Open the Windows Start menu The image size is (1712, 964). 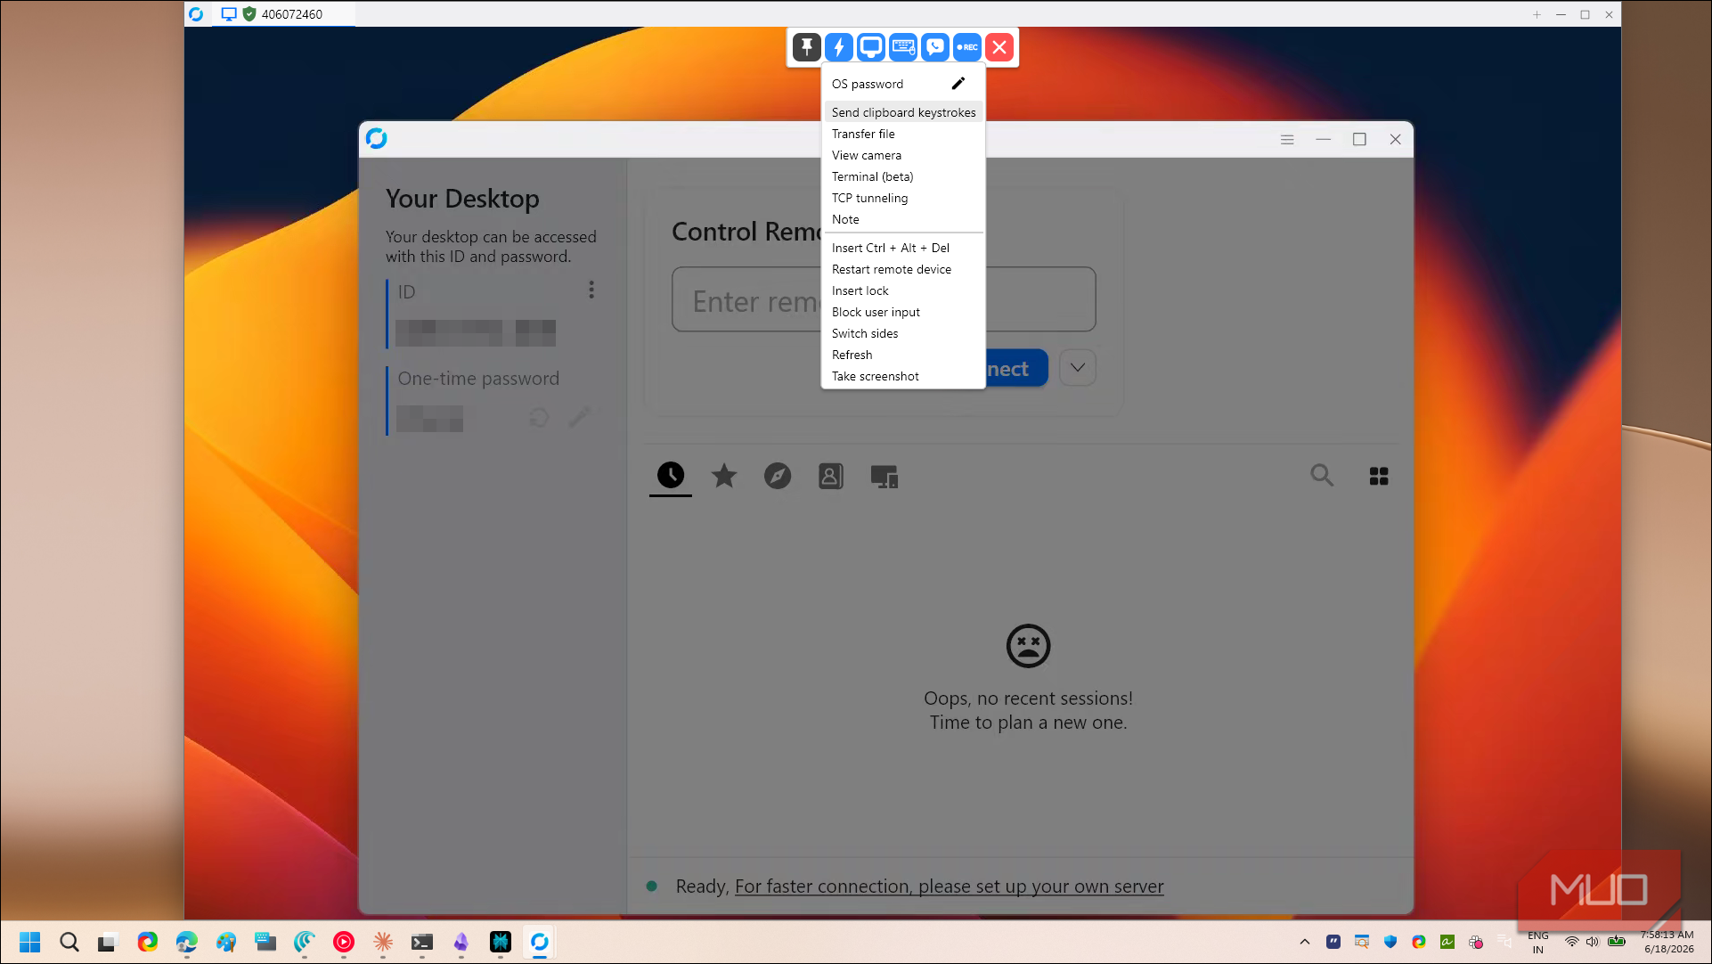29,942
